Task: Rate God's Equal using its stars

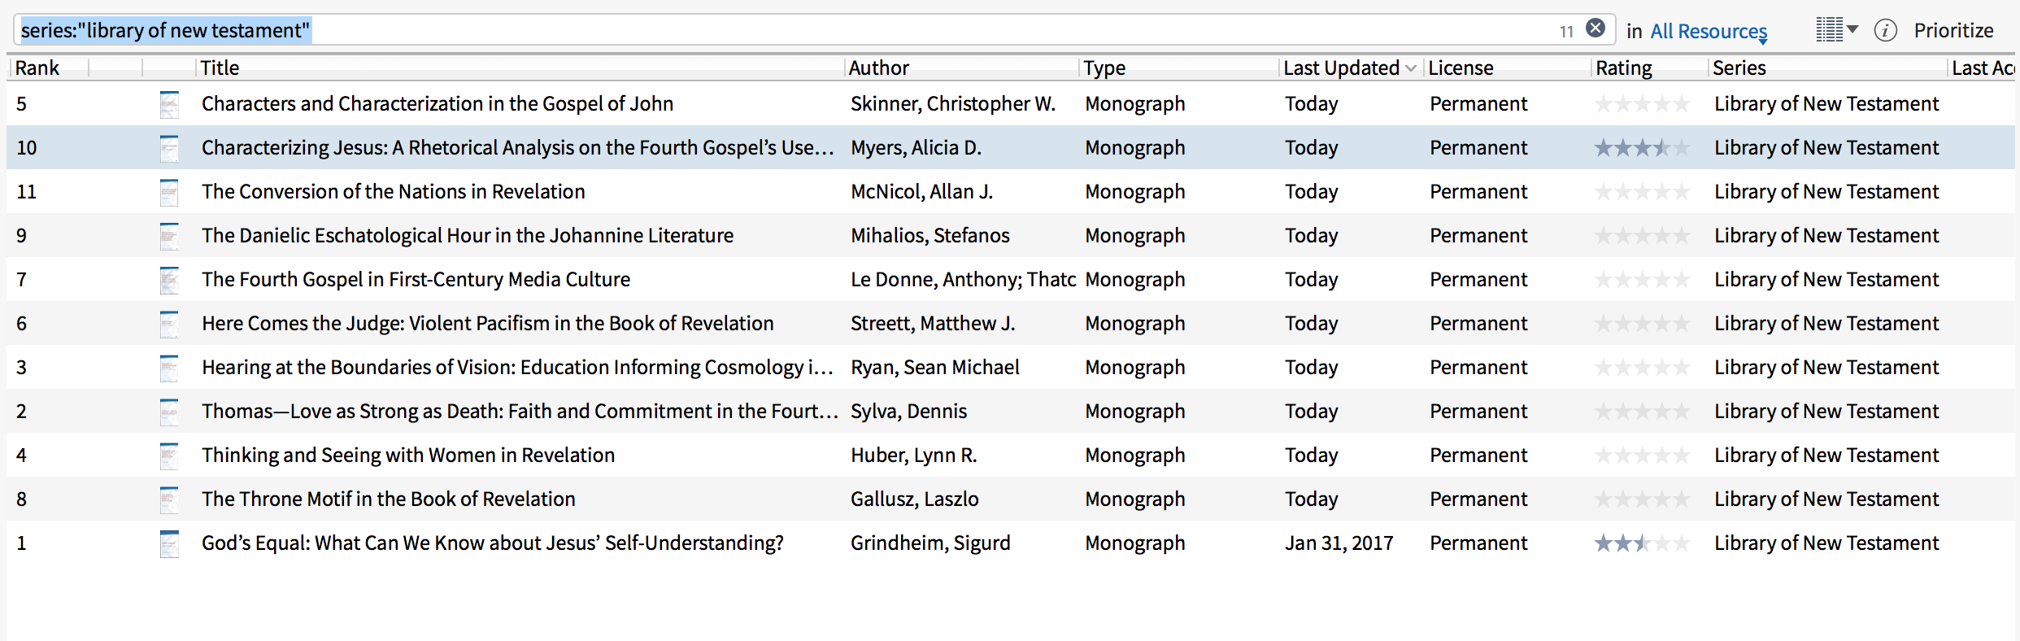Action: (x=1641, y=543)
